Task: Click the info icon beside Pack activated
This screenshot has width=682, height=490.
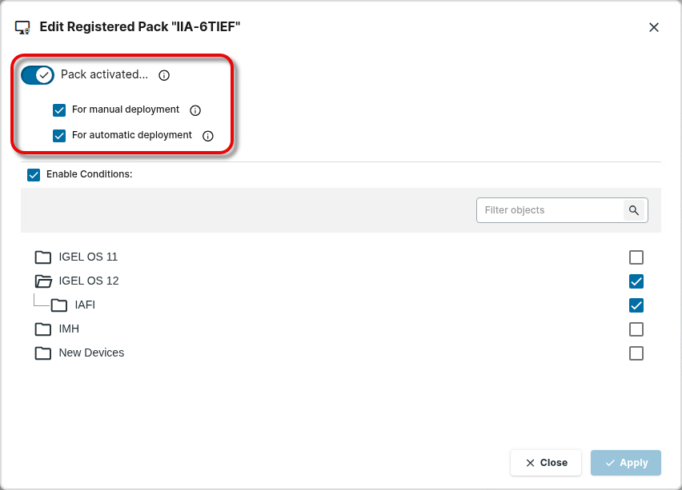Action: click(x=164, y=75)
